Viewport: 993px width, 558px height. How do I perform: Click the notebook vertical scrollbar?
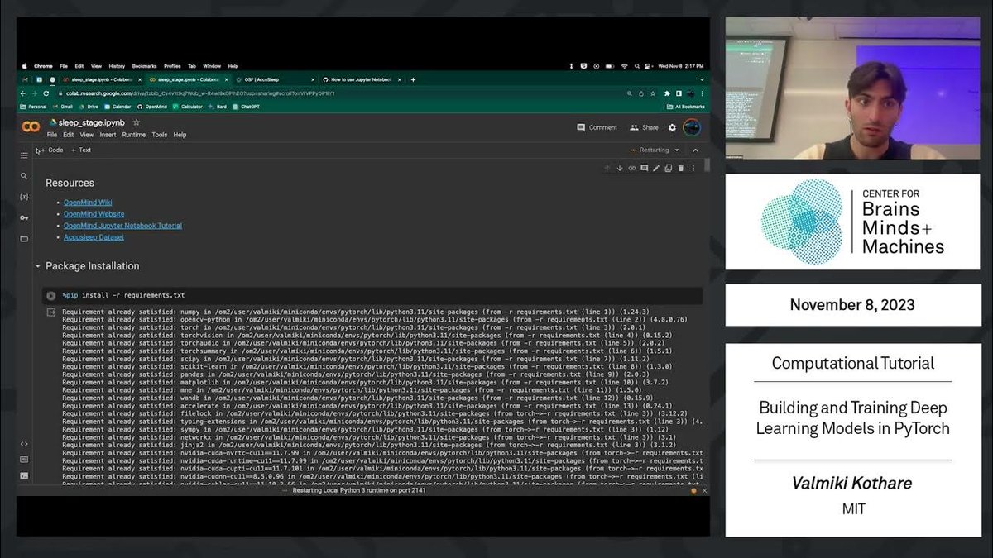708,165
